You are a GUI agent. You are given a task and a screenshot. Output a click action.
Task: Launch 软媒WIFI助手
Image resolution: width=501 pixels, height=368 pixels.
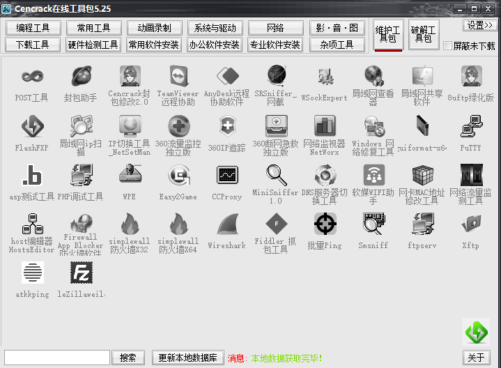click(x=373, y=175)
